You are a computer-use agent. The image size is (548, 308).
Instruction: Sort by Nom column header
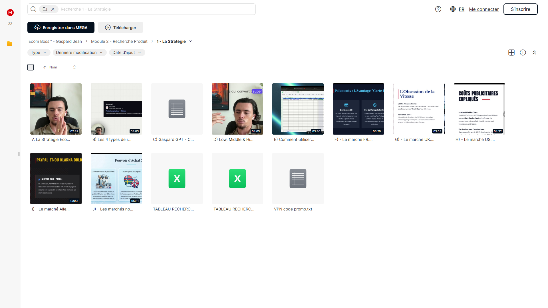[53, 67]
